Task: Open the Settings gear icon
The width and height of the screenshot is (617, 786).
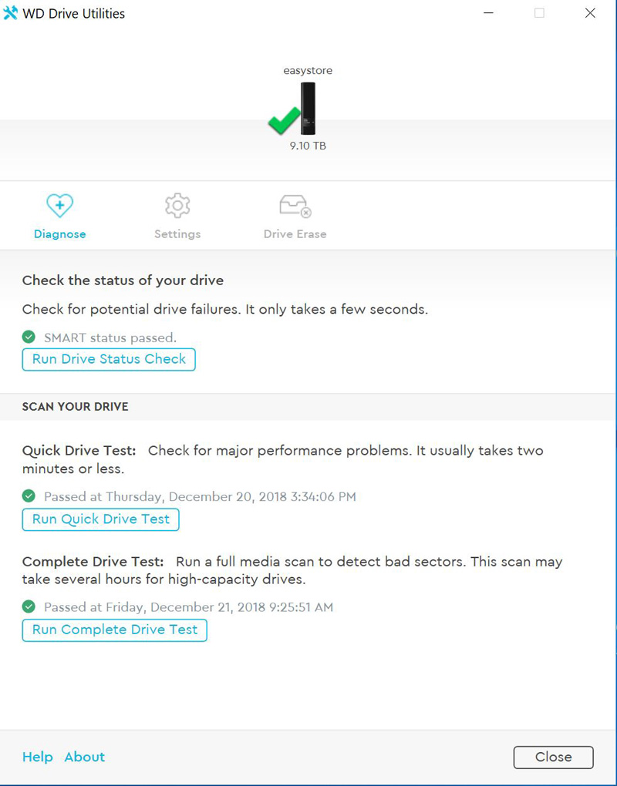Action: pos(177,206)
